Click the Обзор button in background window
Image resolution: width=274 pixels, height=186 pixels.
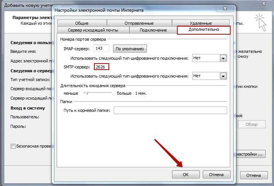click(252, 124)
